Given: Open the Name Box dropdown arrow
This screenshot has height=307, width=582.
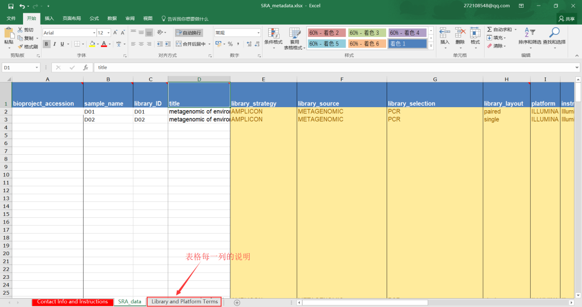Looking at the screenshot, I should 37,67.
